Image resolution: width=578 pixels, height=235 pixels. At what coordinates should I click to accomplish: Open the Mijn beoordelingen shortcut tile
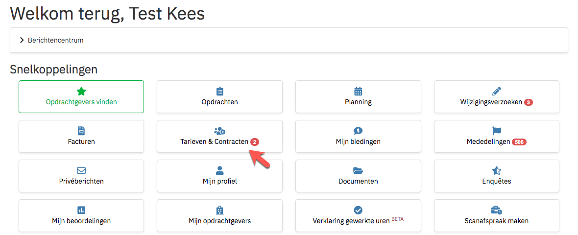(81, 215)
